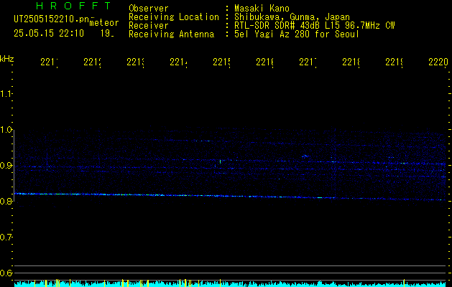The height and width of the screenshot is (287, 452).
Task: Click the 2219 time marker
Action: (394, 62)
